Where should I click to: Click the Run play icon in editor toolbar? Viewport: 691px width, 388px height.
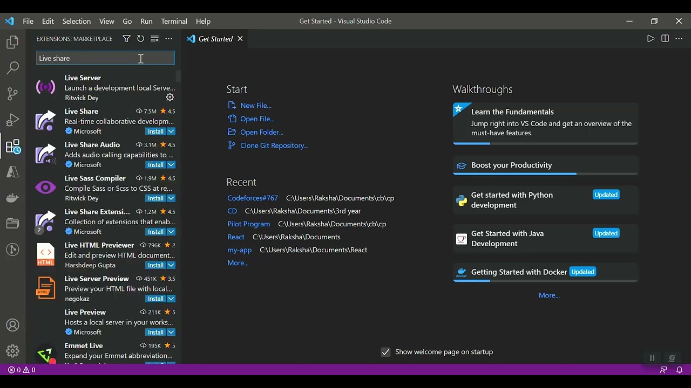[x=651, y=39]
